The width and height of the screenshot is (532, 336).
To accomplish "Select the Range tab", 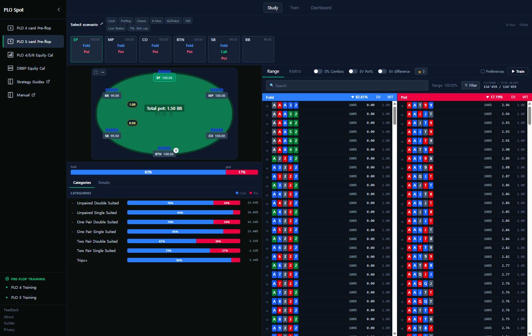I will coord(273,71).
